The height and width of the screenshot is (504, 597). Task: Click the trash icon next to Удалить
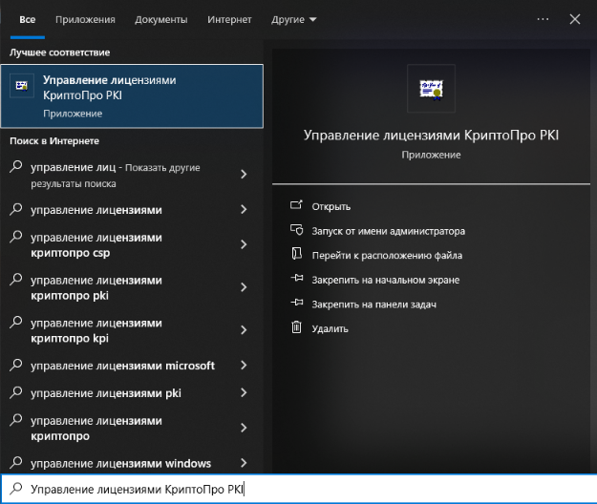pyautogui.click(x=296, y=328)
